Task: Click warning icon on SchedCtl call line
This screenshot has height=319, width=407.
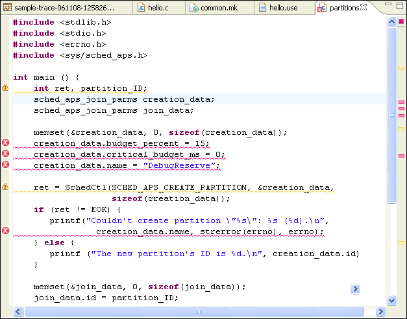Action: point(5,187)
